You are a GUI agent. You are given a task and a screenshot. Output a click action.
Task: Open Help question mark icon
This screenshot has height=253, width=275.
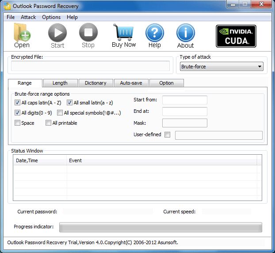pos(154,33)
